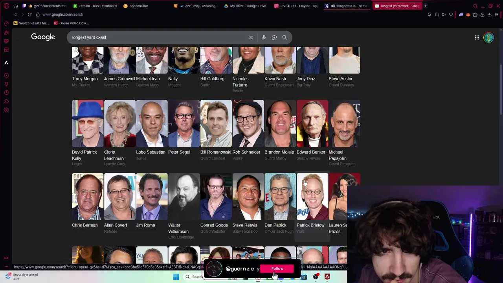Open Rob Schneider's cast photo
Viewport: 503px width, 283px height.
point(248,123)
